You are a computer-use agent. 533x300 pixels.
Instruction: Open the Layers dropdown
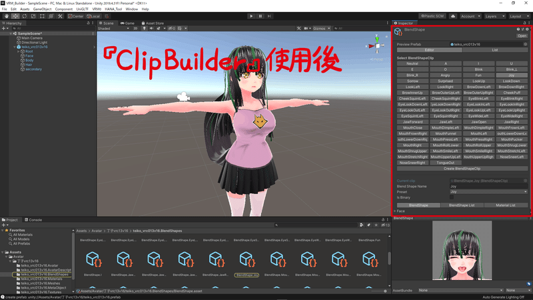tap(495, 16)
